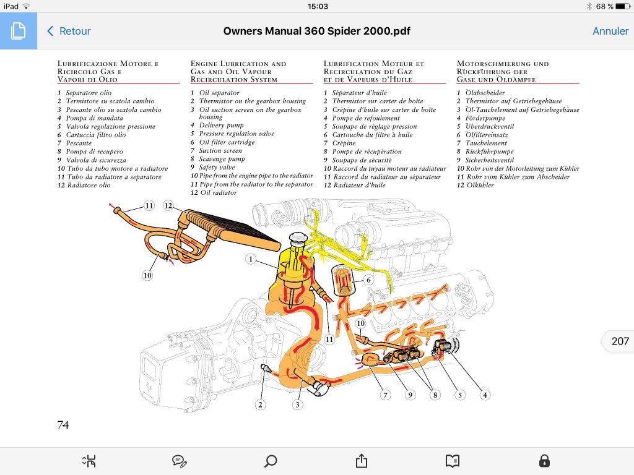The height and width of the screenshot is (475, 634).
Task: Open the documents icon in blue corner
Action: click(18, 31)
